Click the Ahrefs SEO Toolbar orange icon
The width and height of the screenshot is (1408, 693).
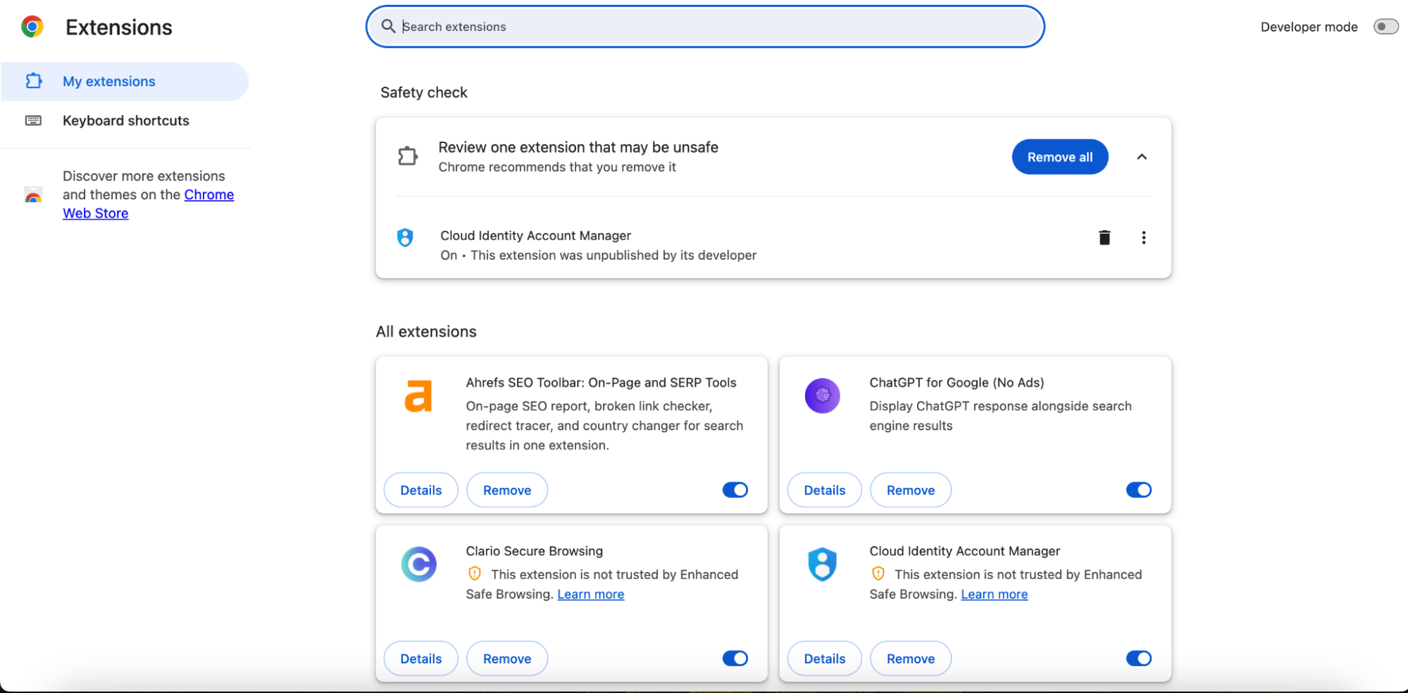418,395
